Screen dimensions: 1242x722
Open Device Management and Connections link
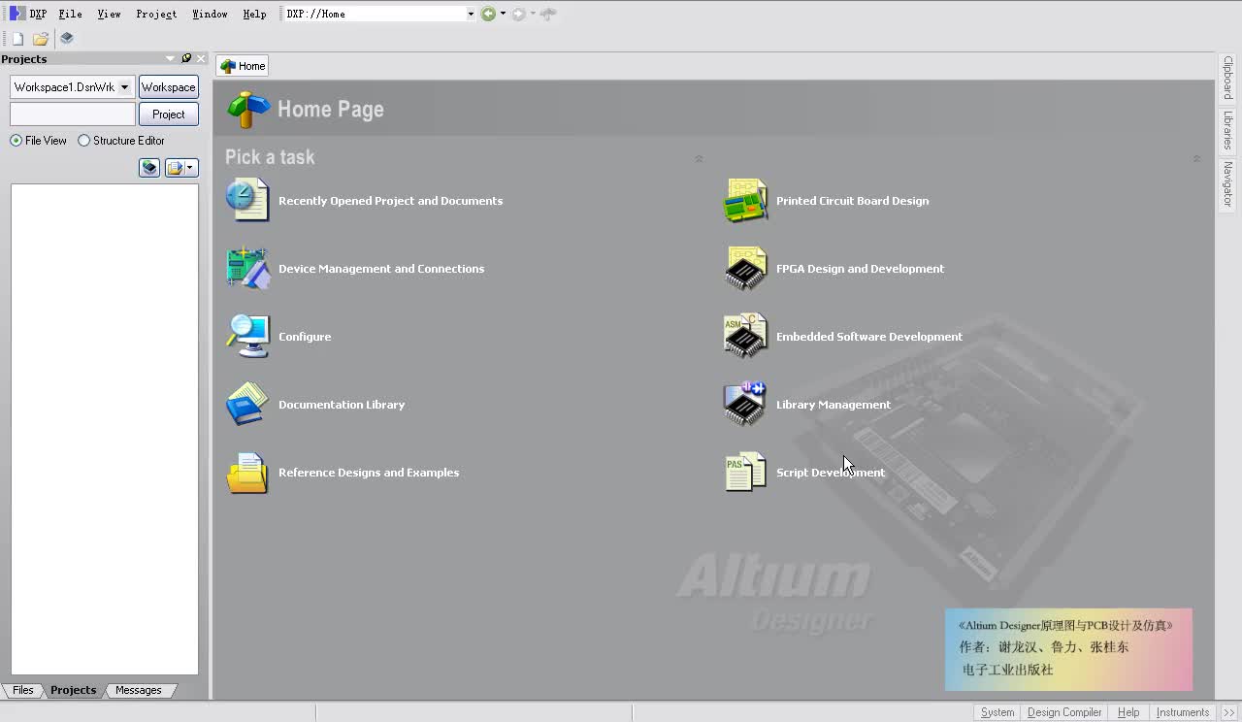(381, 269)
